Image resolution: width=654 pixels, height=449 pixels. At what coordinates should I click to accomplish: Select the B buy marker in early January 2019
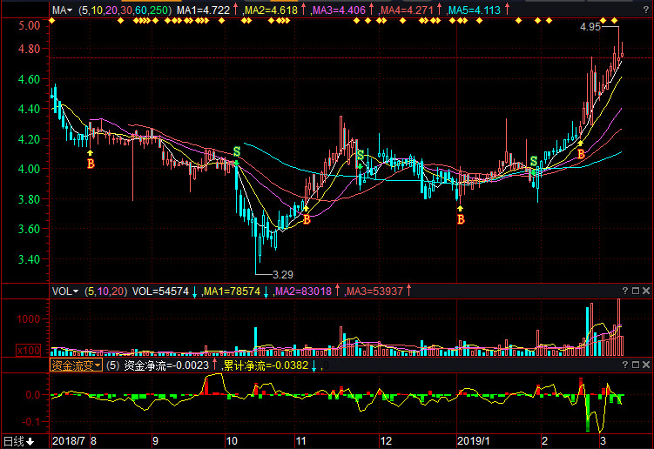click(461, 219)
